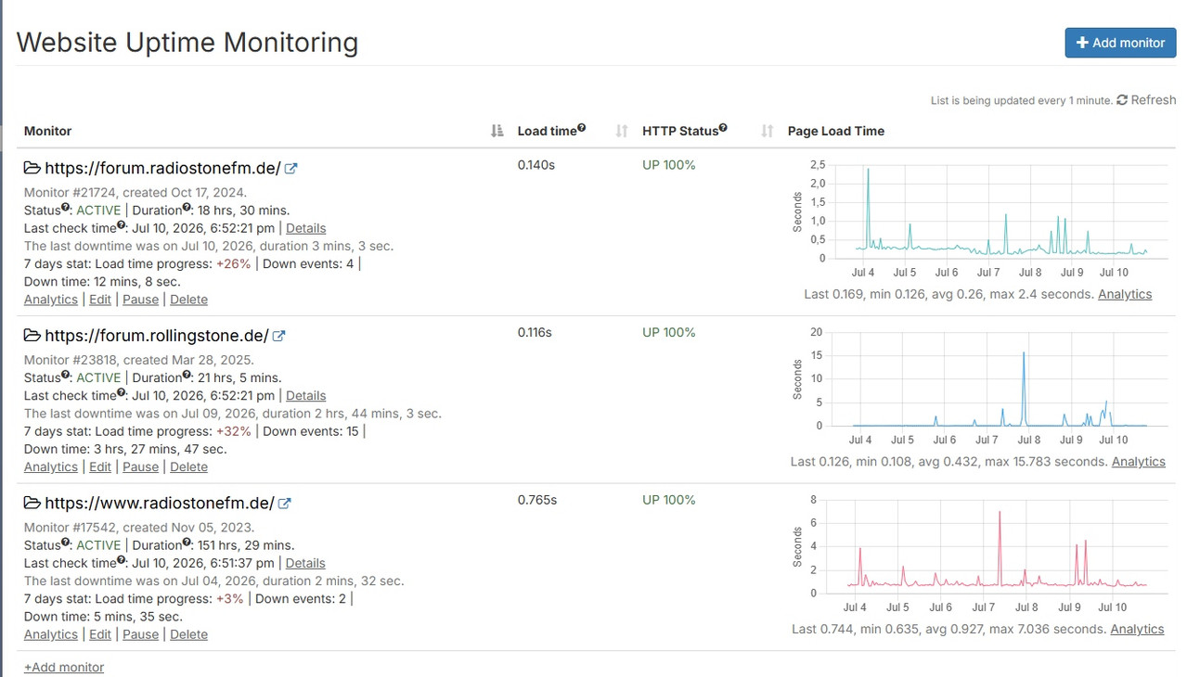
Task: Edit the www.radiostonefm.de monitor
Action: click(x=100, y=634)
